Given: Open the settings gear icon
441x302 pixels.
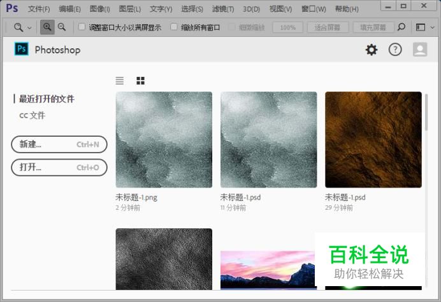Looking at the screenshot, I should point(372,50).
